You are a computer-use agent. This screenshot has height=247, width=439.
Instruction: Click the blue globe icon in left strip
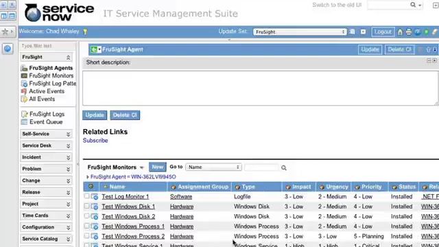(8, 49)
